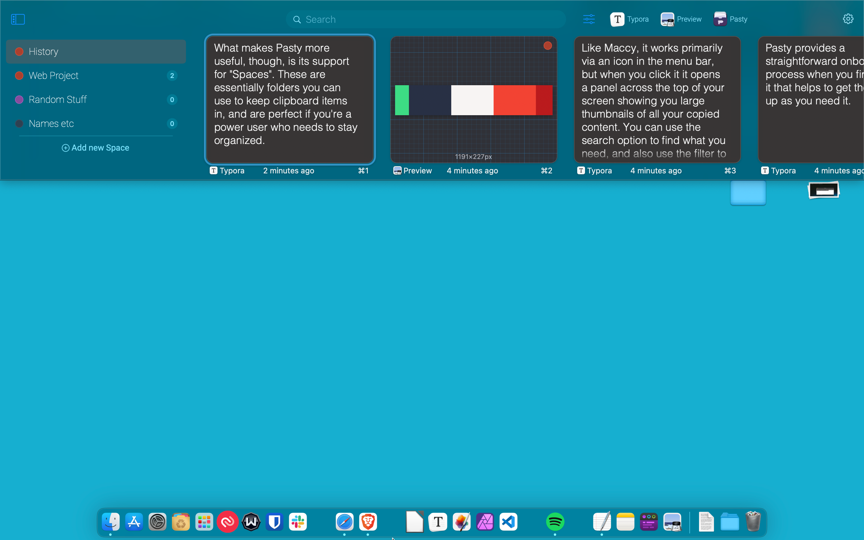Click the filter sliders icon beside Search
The width and height of the screenshot is (864, 540).
[588, 19]
